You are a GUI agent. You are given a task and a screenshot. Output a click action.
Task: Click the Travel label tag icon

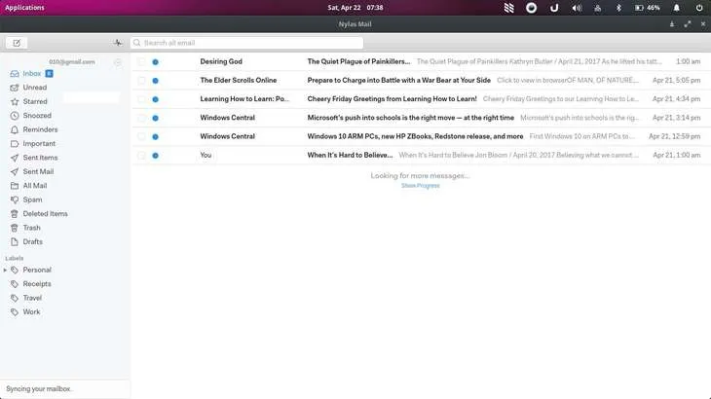pos(15,298)
